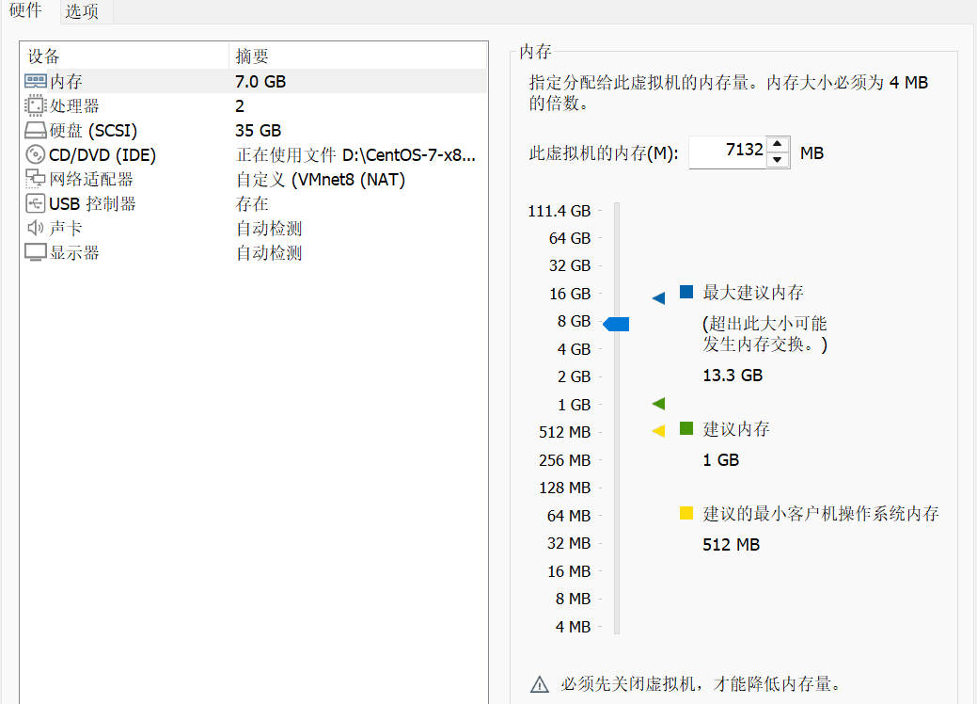Click the display monitor icon

pyautogui.click(x=36, y=252)
